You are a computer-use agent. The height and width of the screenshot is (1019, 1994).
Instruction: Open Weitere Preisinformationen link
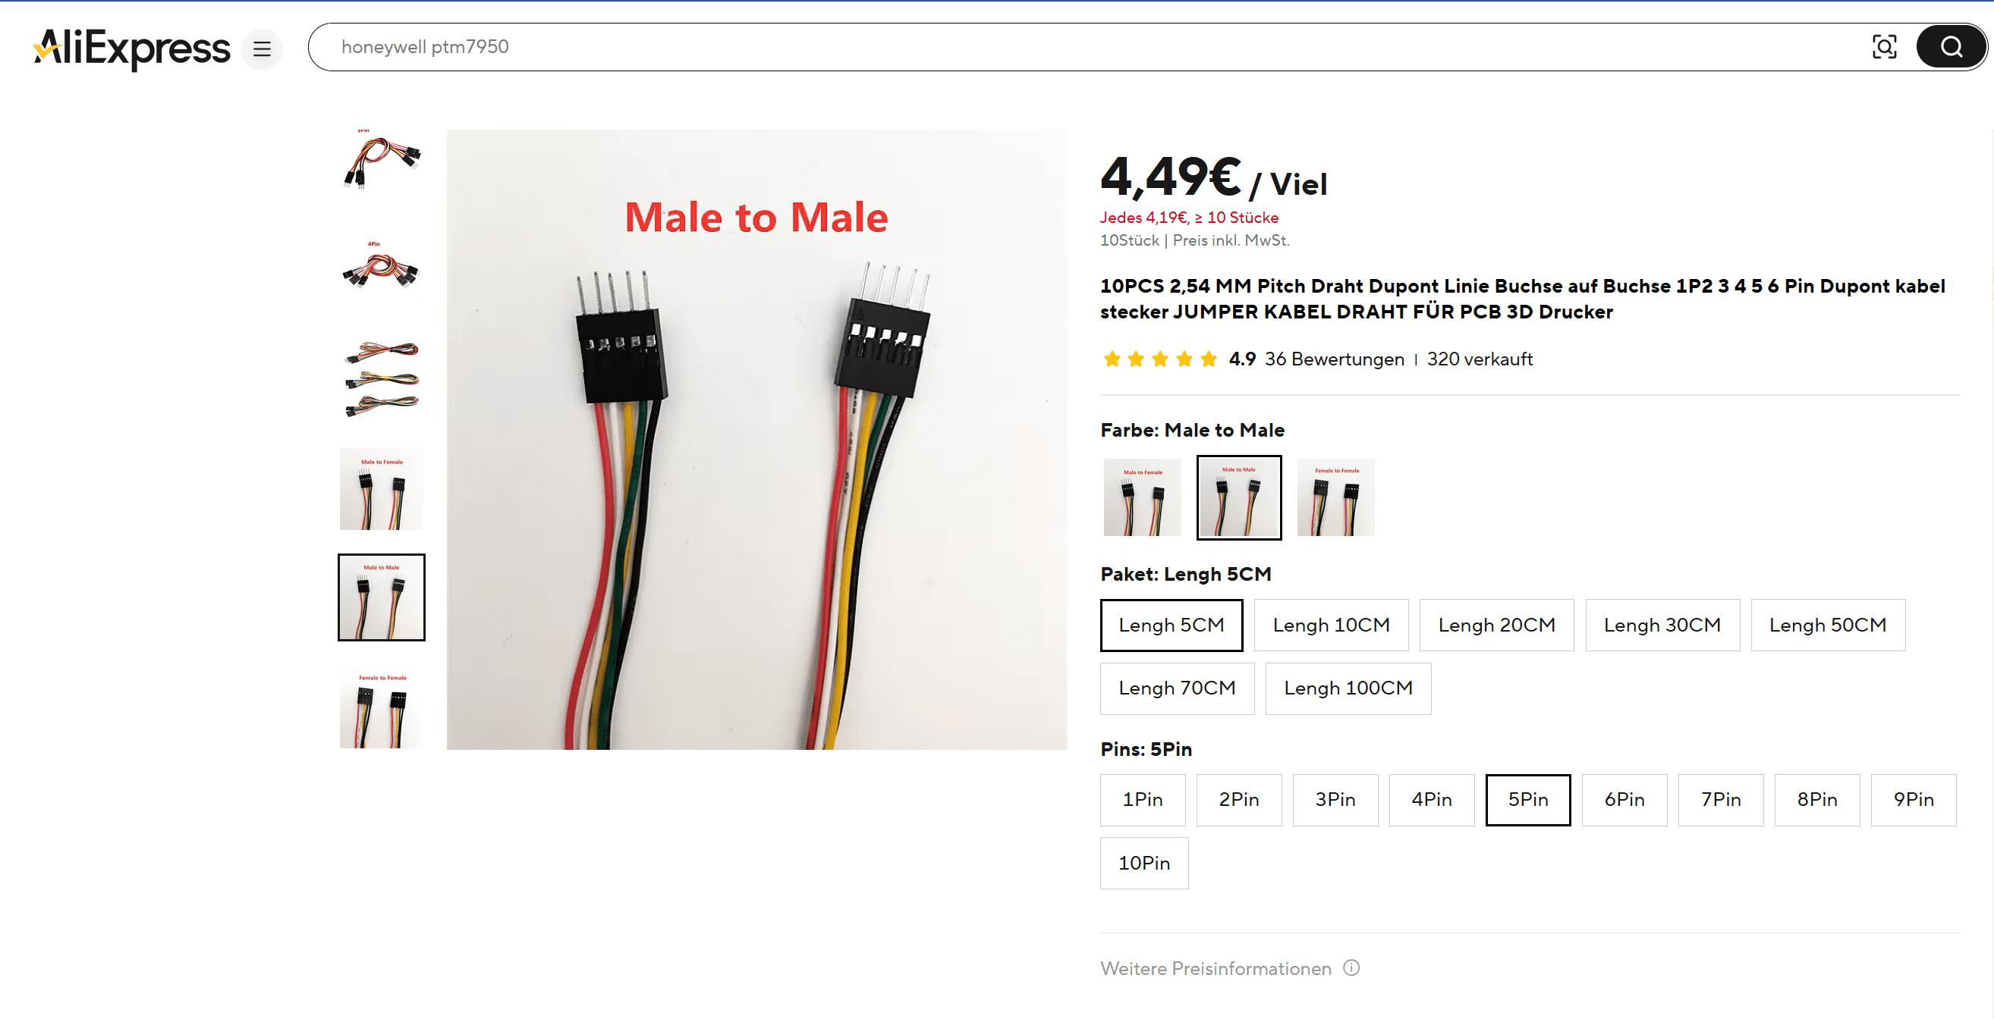[x=1216, y=969]
